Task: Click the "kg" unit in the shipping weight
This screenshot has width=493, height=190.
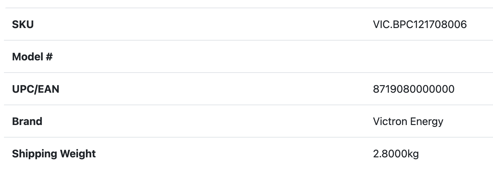Action: (413, 154)
